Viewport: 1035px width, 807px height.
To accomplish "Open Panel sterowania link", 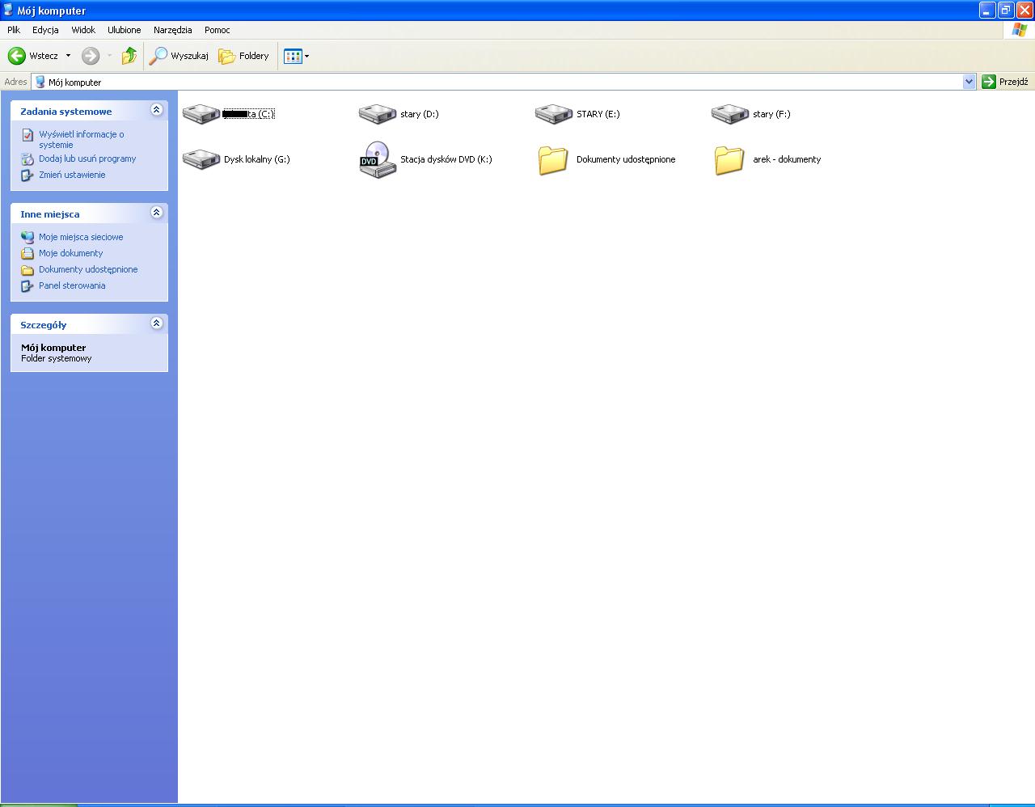I will [72, 285].
